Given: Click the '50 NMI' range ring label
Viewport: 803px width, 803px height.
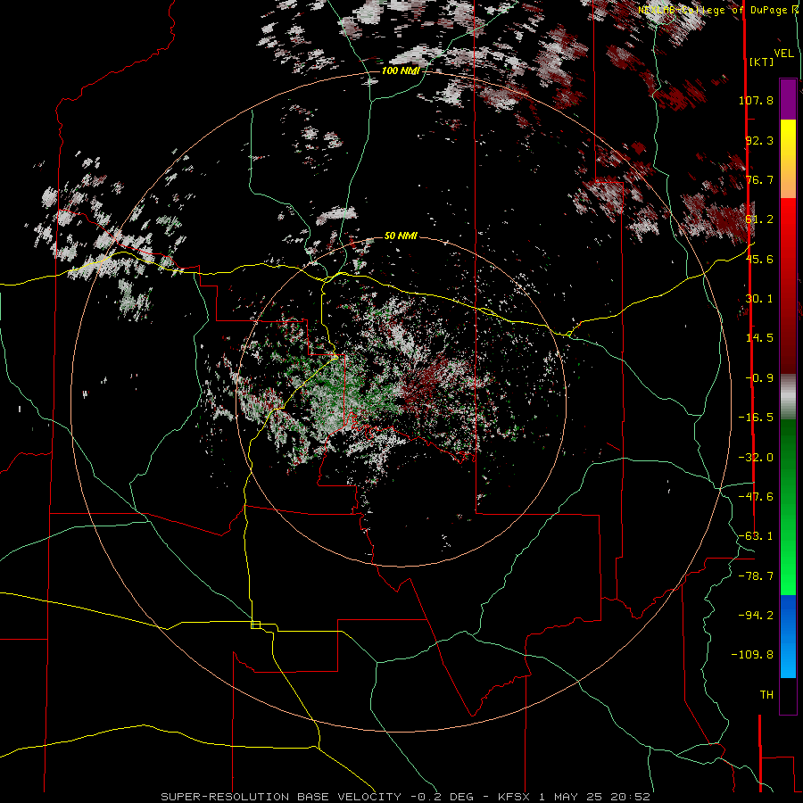Looking at the screenshot, I should coord(401,236).
